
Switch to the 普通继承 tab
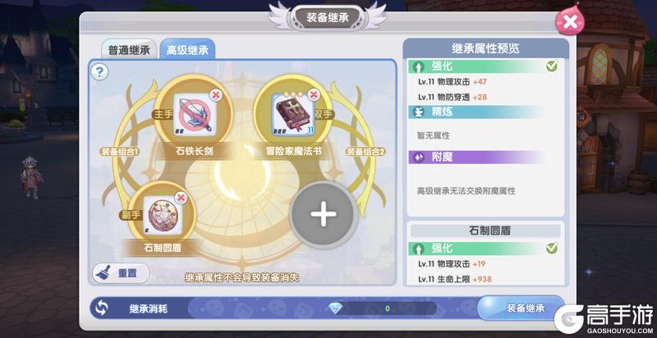[x=129, y=51]
